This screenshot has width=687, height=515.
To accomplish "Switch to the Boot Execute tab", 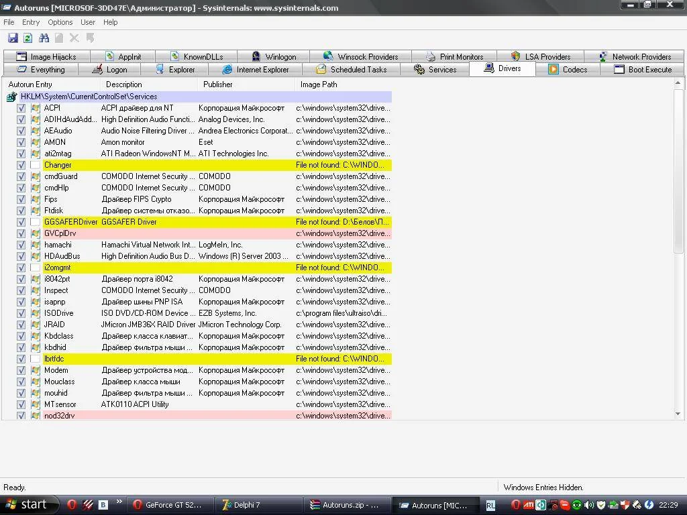I will point(642,70).
